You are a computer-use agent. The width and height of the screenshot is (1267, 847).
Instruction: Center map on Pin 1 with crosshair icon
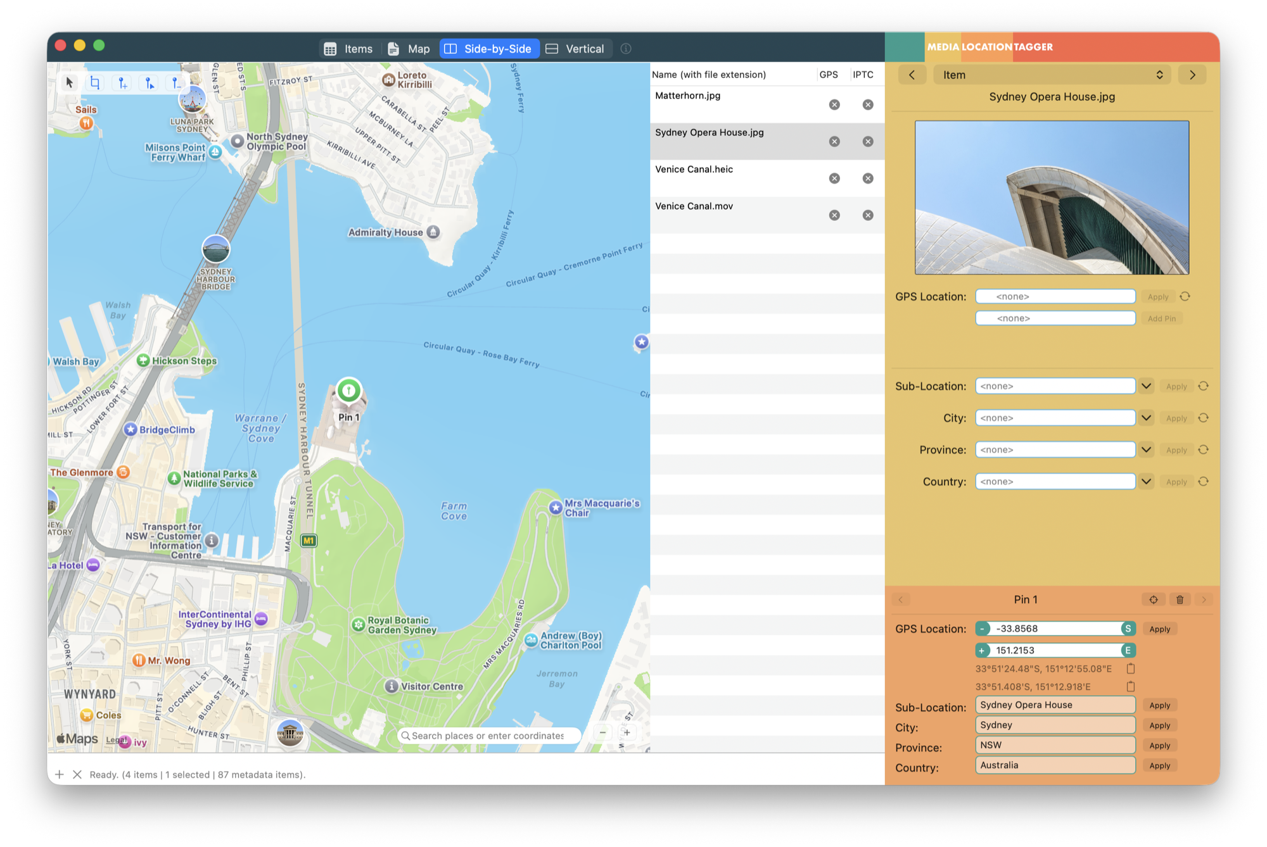point(1154,599)
